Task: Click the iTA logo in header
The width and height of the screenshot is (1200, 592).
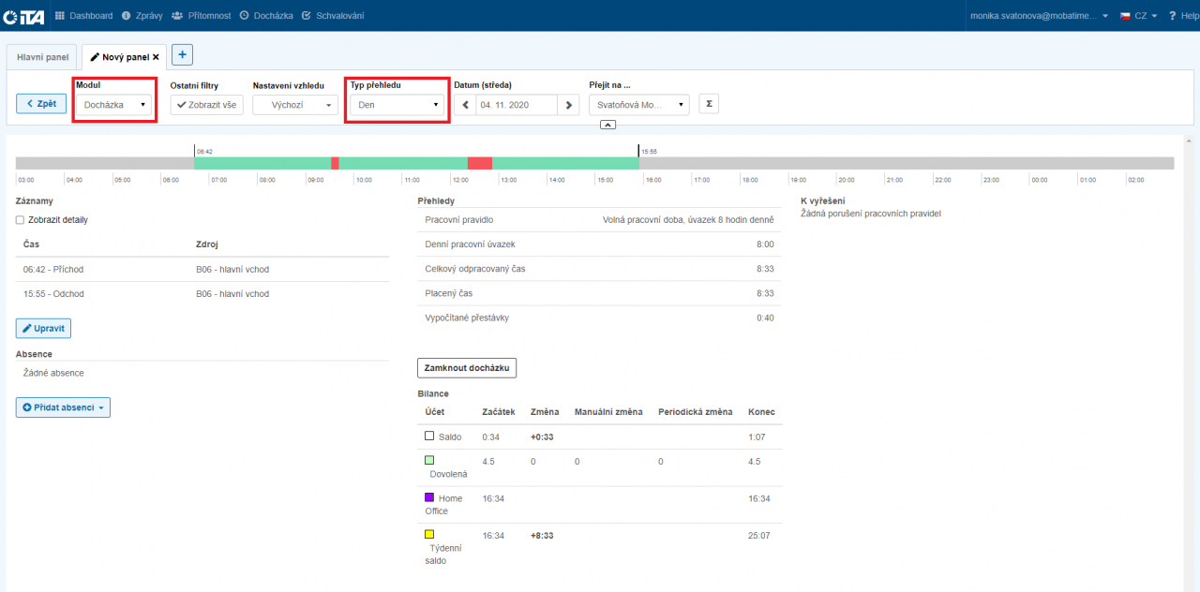Action: tap(23, 16)
